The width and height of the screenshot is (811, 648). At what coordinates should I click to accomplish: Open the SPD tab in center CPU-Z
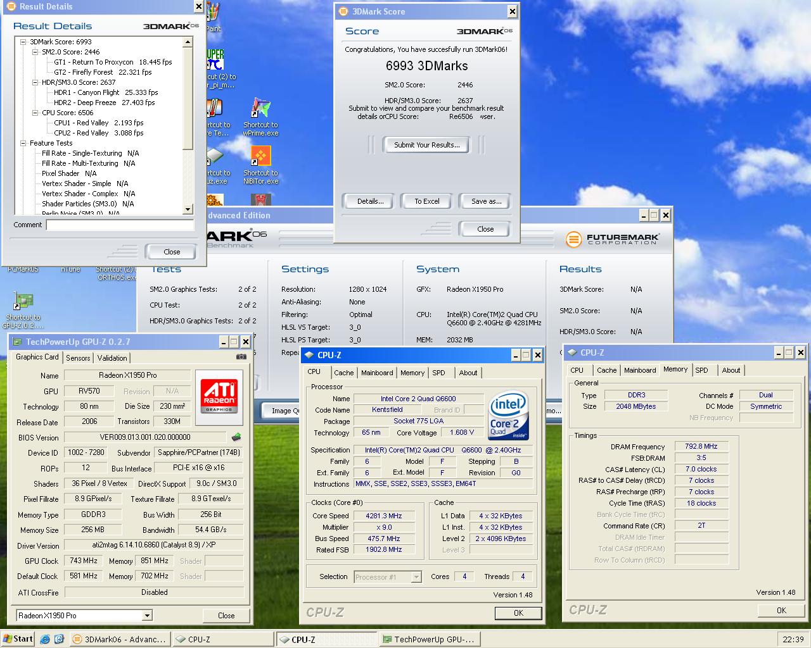coord(438,373)
